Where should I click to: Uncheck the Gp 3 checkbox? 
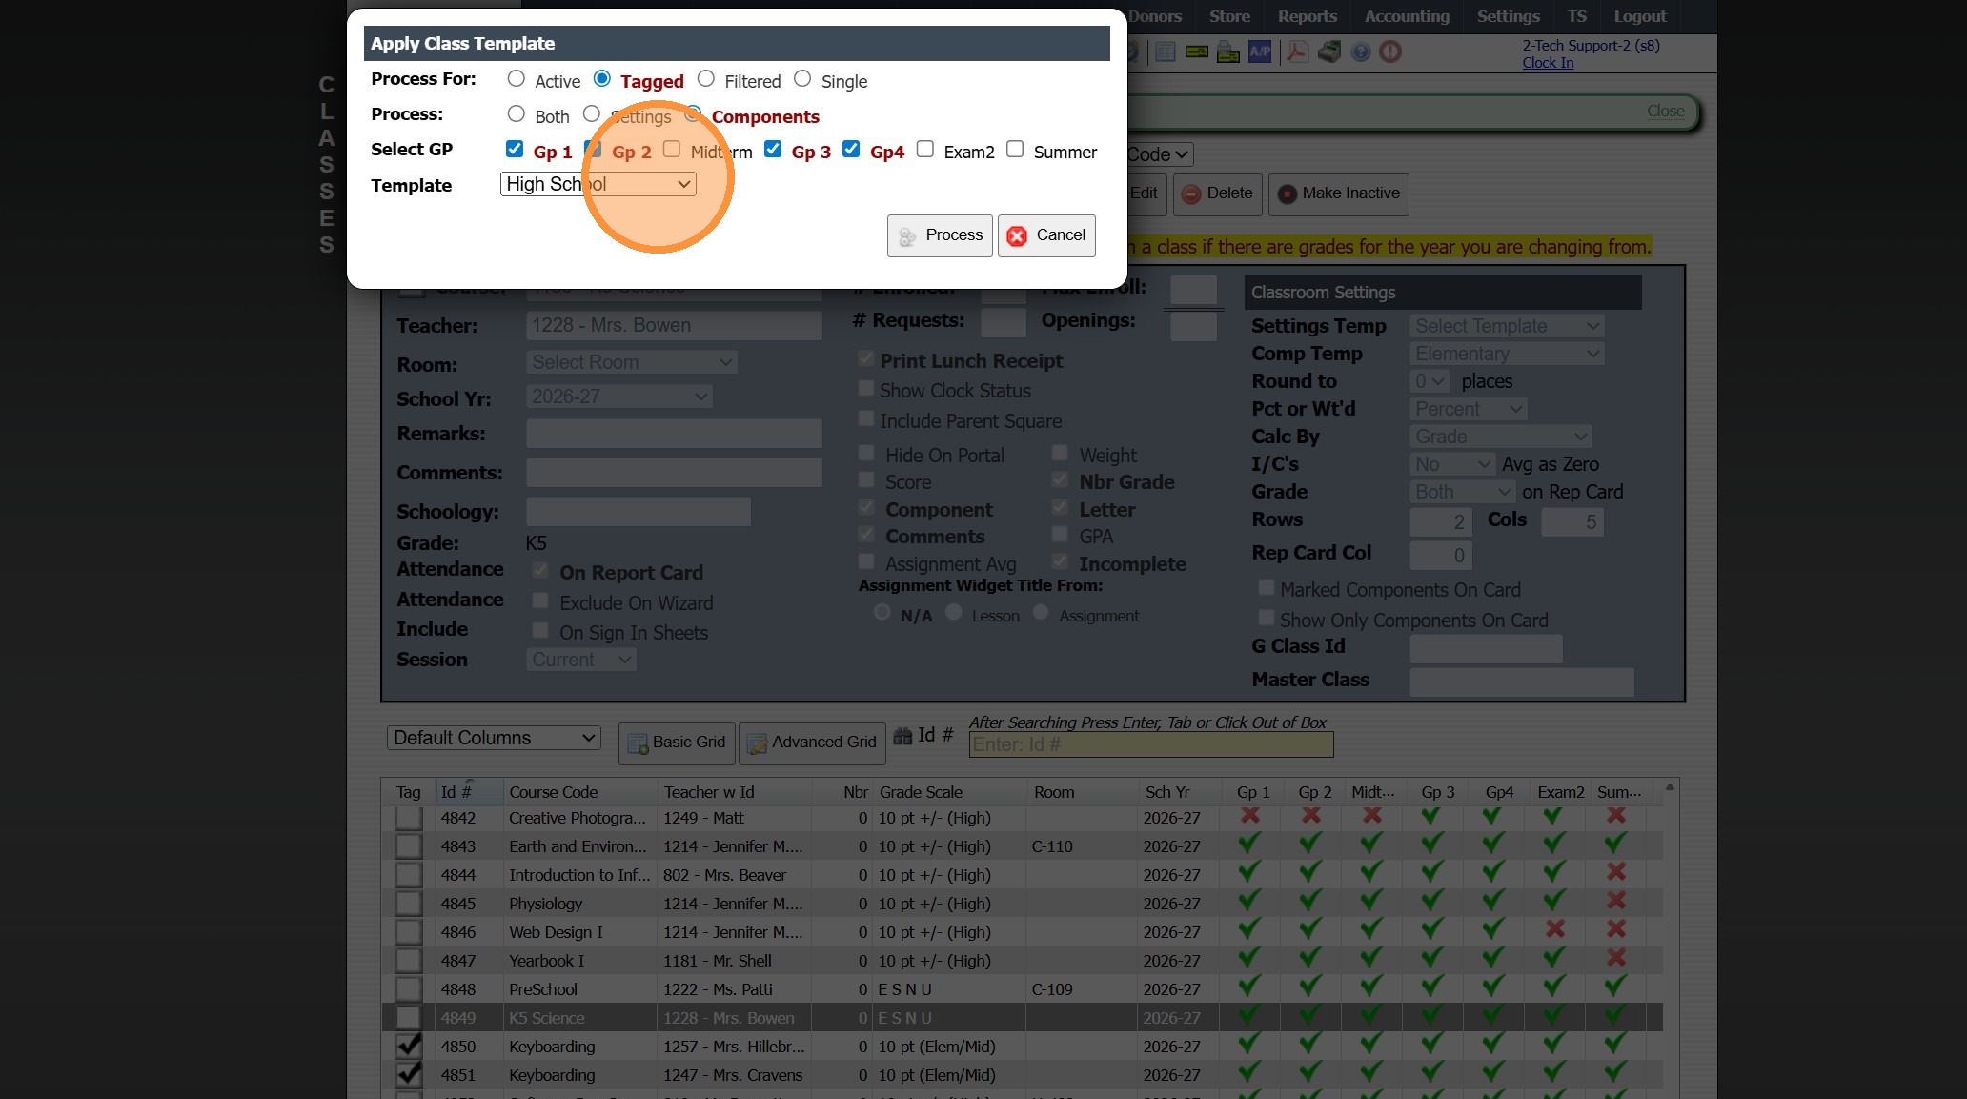[x=773, y=150]
